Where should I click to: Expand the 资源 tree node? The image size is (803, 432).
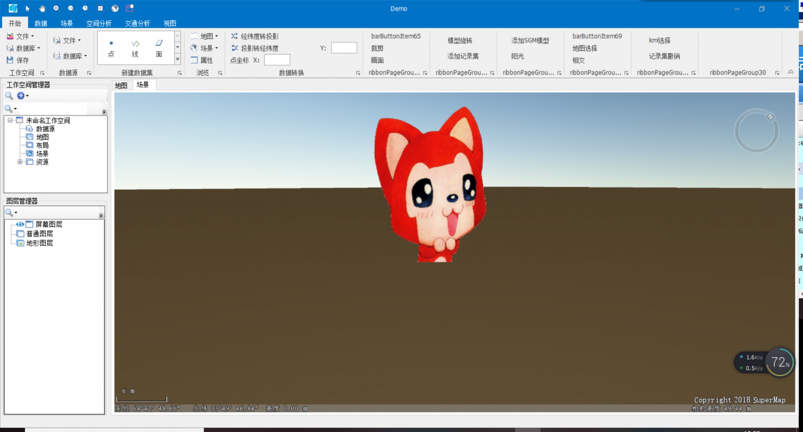(20, 162)
